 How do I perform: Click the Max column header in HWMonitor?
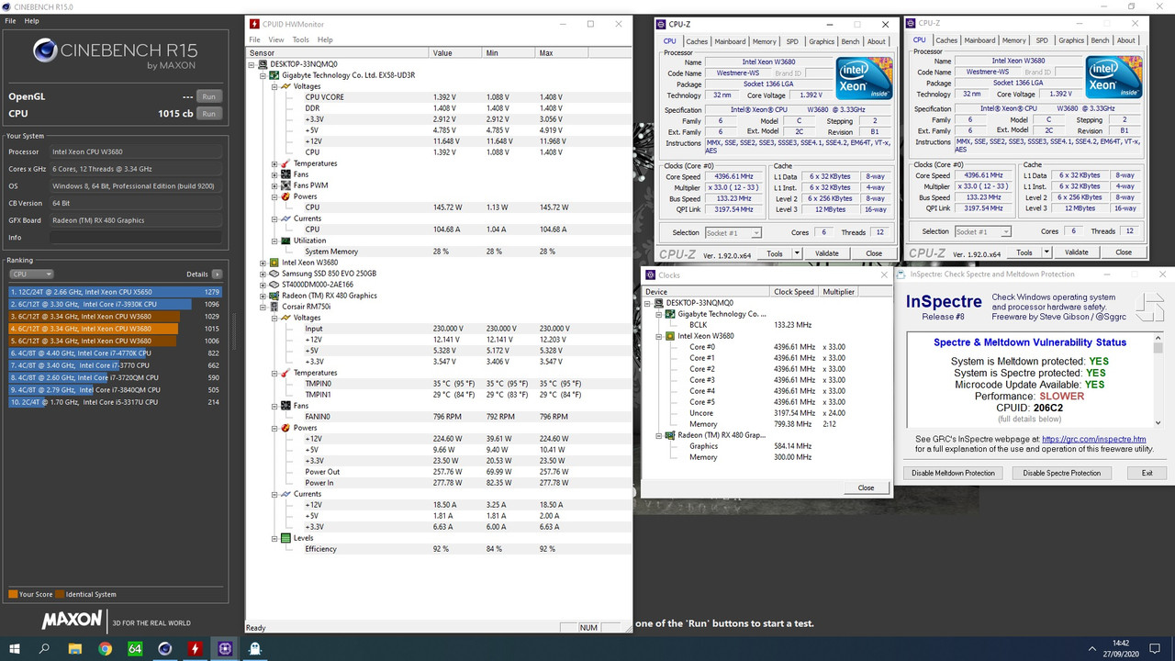pyautogui.click(x=584, y=53)
